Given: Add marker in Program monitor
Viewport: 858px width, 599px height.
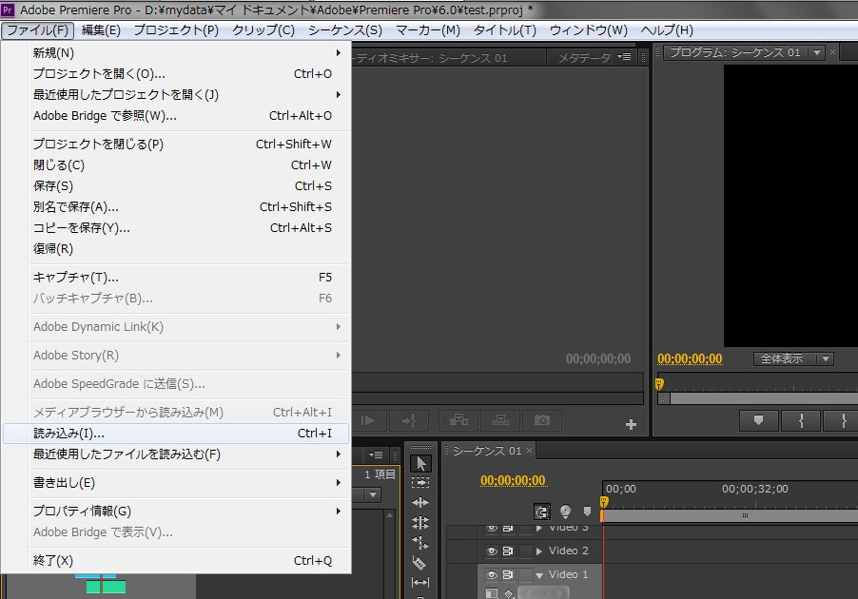Looking at the screenshot, I should [758, 420].
